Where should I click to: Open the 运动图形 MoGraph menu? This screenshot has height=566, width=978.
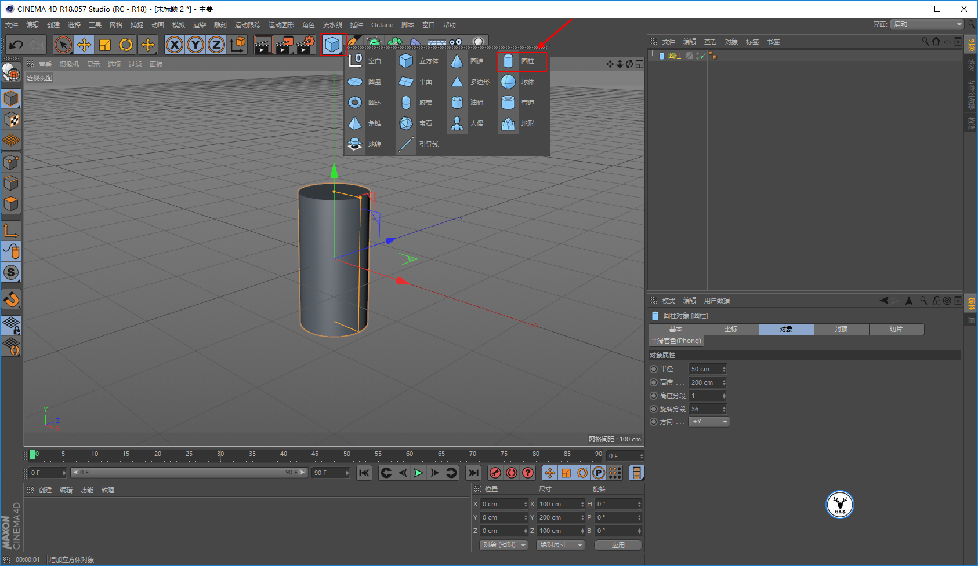point(281,25)
